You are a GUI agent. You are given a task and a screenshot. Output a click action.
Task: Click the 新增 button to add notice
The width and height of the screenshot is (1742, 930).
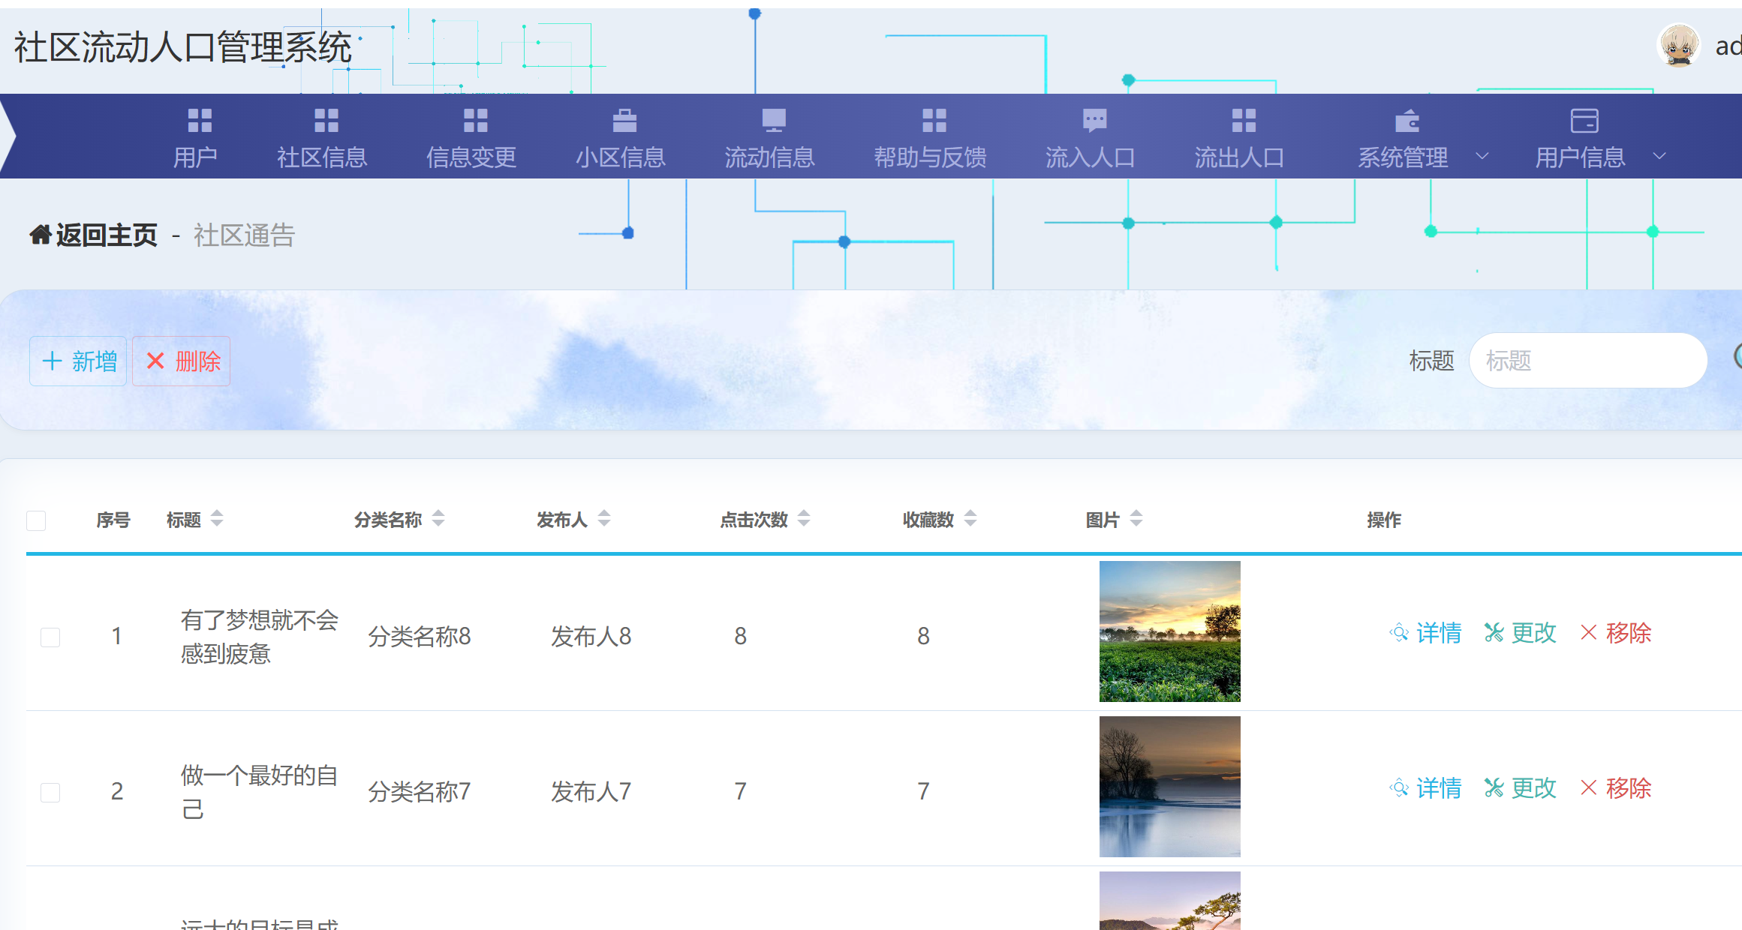click(77, 361)
